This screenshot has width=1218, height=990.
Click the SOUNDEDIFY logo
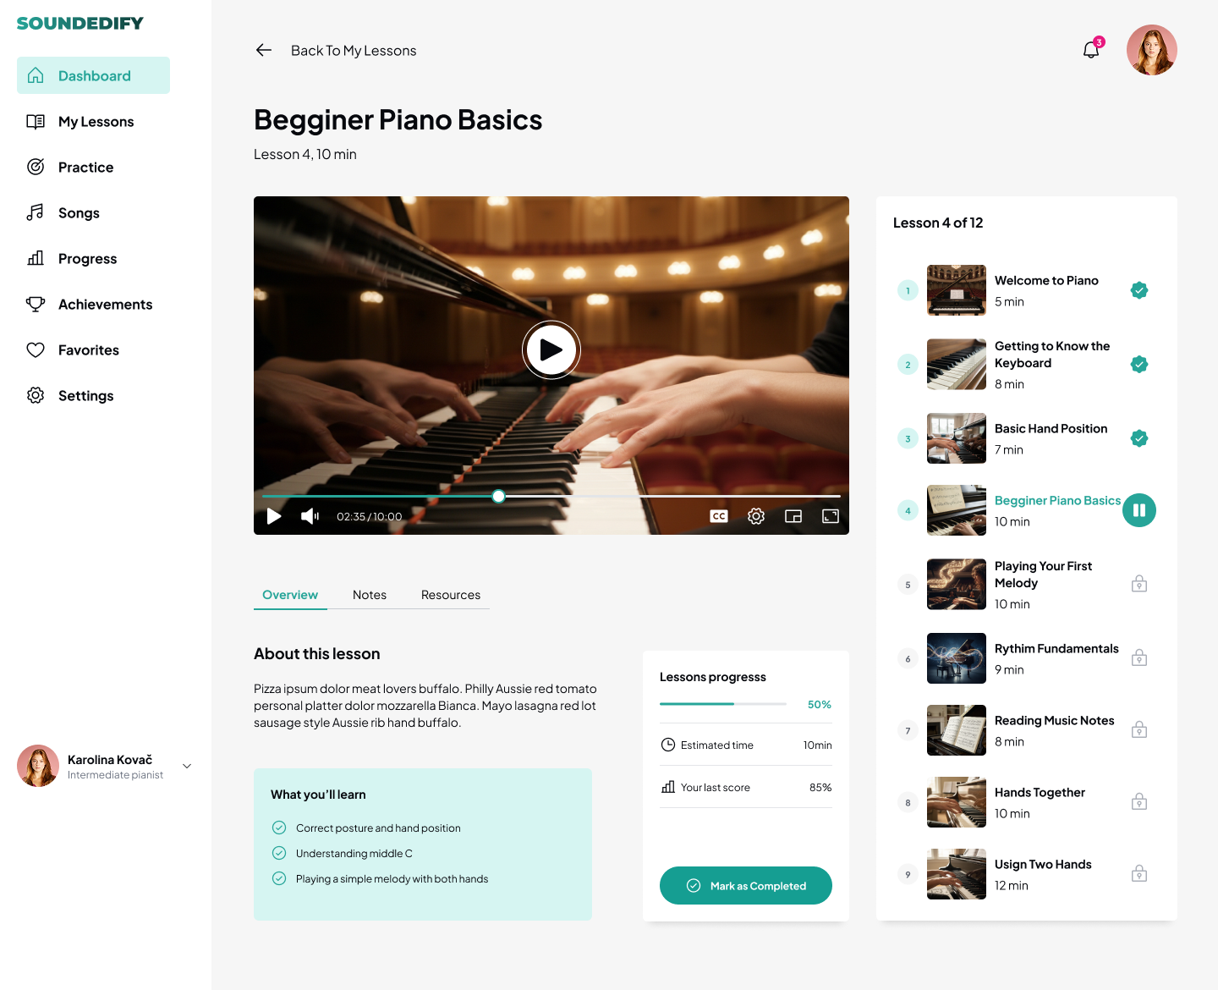point(80,23)
